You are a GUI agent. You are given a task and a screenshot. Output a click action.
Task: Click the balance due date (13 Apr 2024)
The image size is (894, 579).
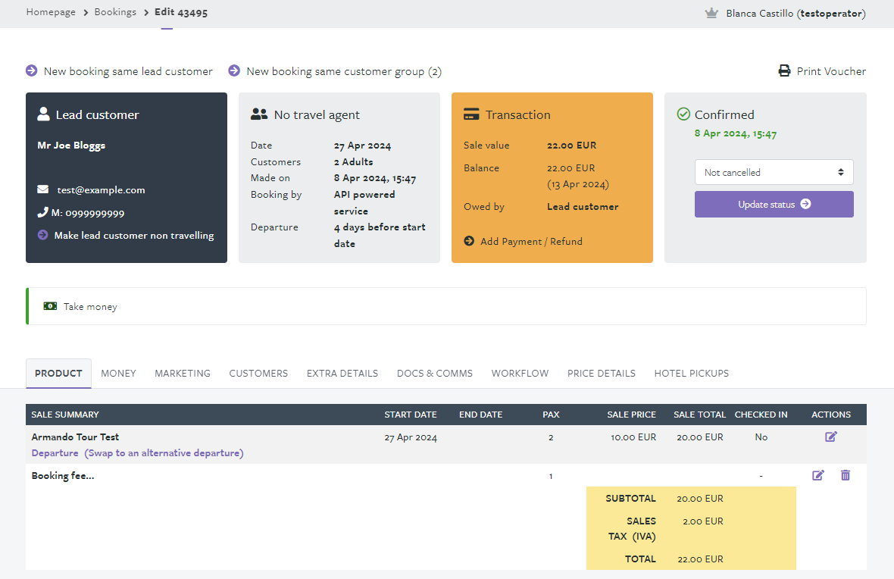click(x=578, y=184)
